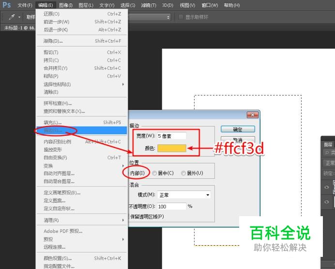335x269 pixels.
Task: Select the 居外(U) outside position radio
Action: coord(183,173)
